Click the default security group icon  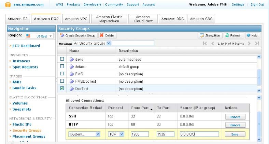coord(72,66)
